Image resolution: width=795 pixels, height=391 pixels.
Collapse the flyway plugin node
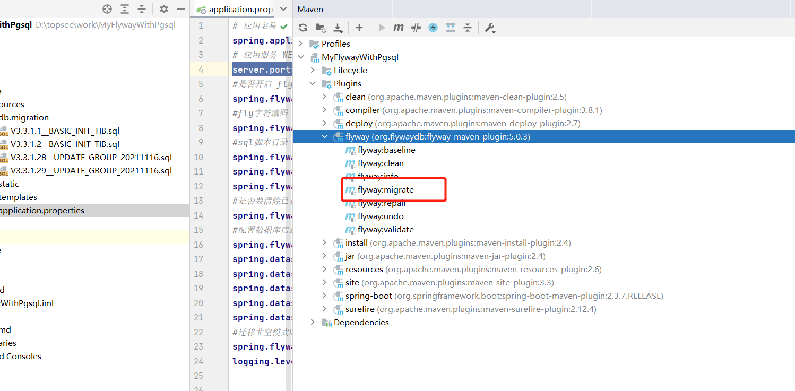325,136
